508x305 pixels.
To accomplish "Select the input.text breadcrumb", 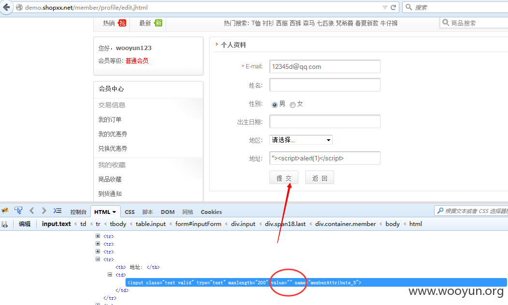I will pyautogui.click(x=56, y=224).
